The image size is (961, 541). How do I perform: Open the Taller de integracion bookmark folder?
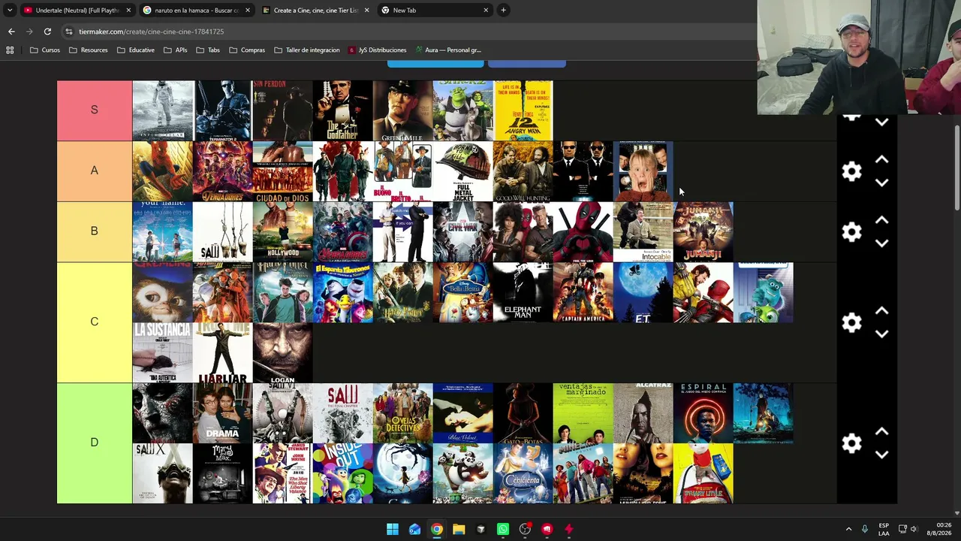[x=307, y=50]
